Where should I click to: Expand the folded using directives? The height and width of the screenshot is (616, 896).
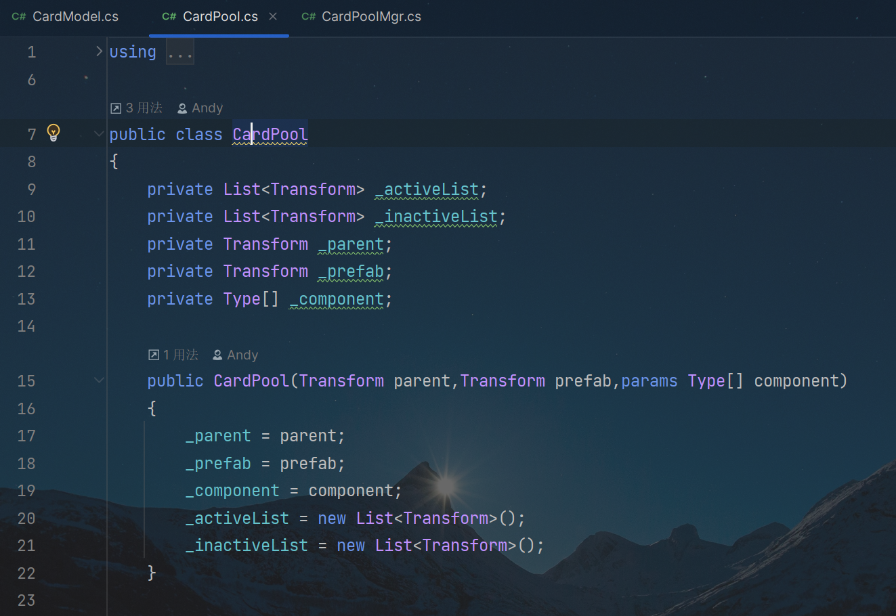coord(99,51)
